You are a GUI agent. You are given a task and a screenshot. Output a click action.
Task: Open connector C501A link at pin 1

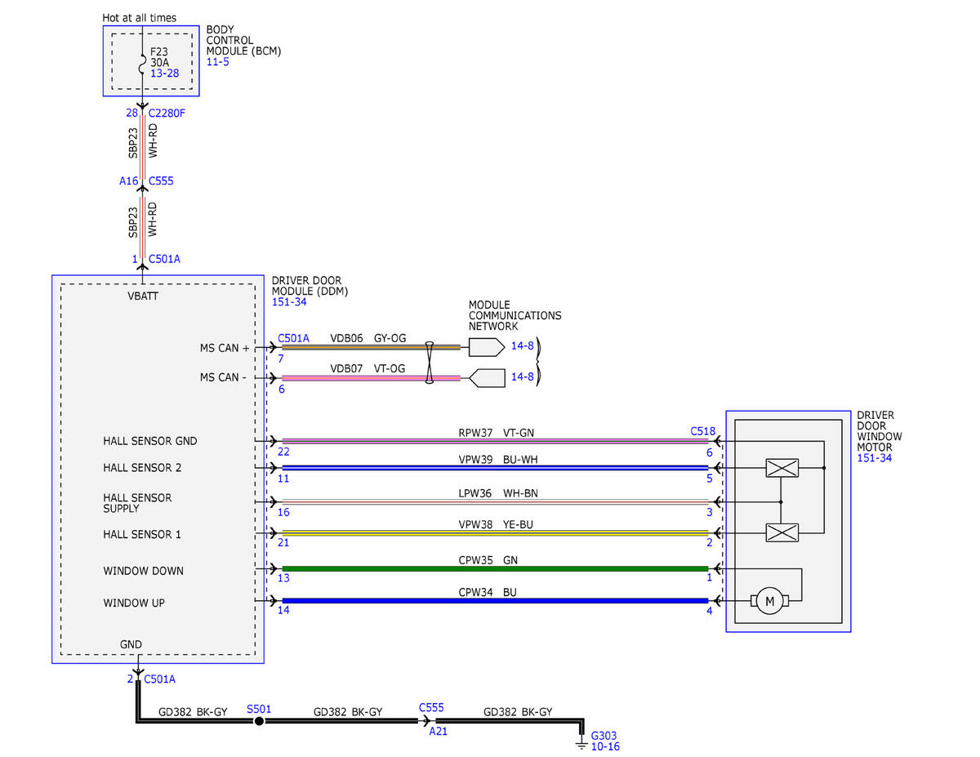(164, 259)
